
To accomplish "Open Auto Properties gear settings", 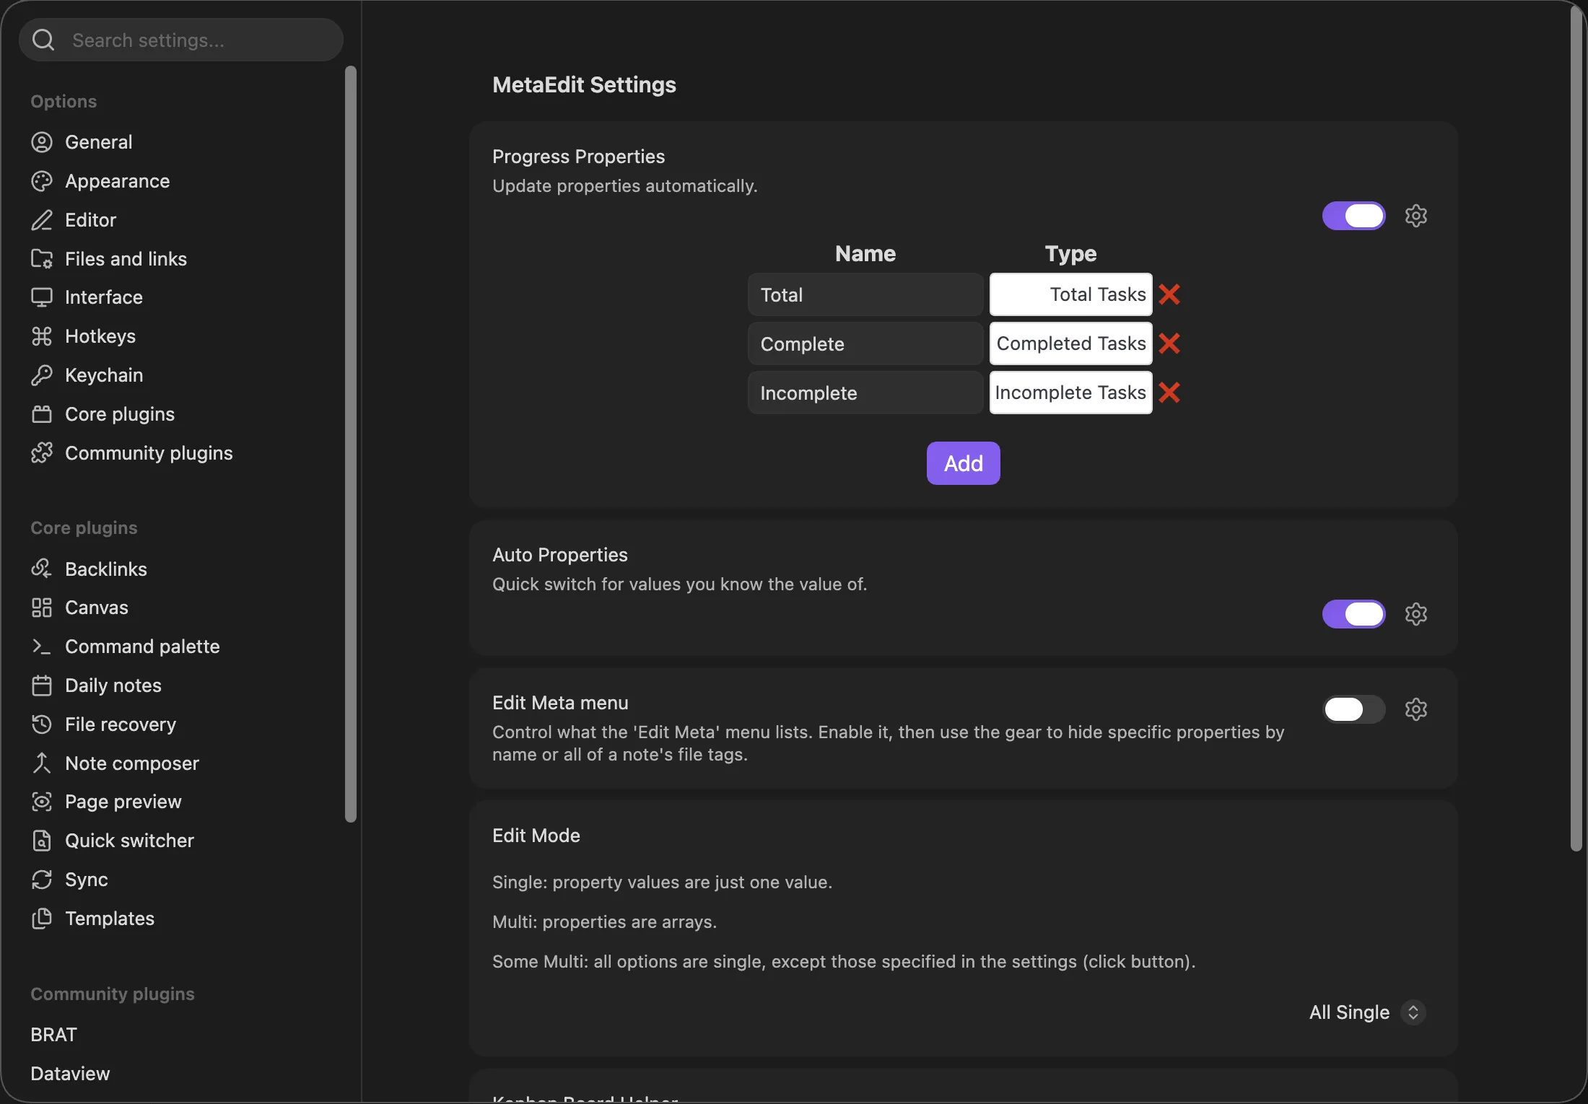I will pos(1416,614).
